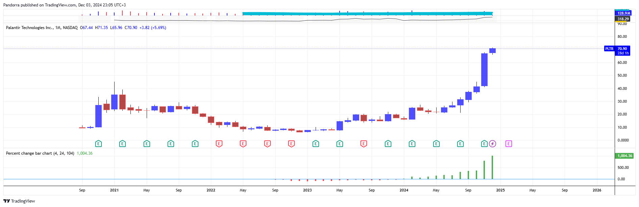
Task: Select the August 2024 green earnings marker
Action: [x=460, y=144]
